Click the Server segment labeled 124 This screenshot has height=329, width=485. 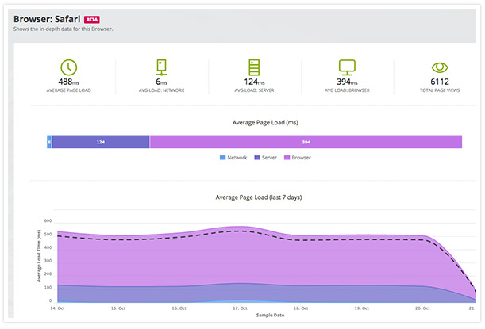101,142
